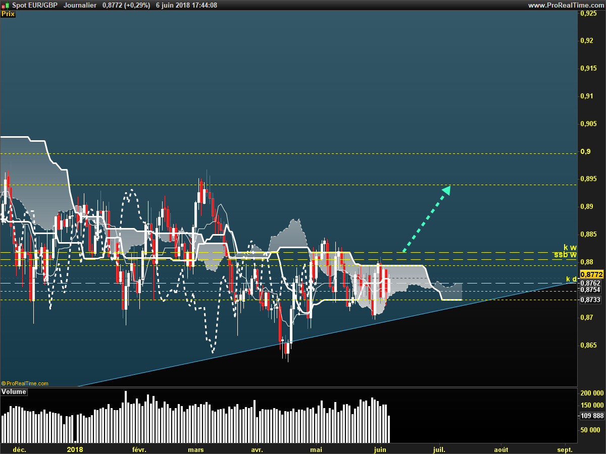Click the red-green chart icon beside Spot EUR/GBP
This screenshot has height=454, width=606.
pos(5,5)
